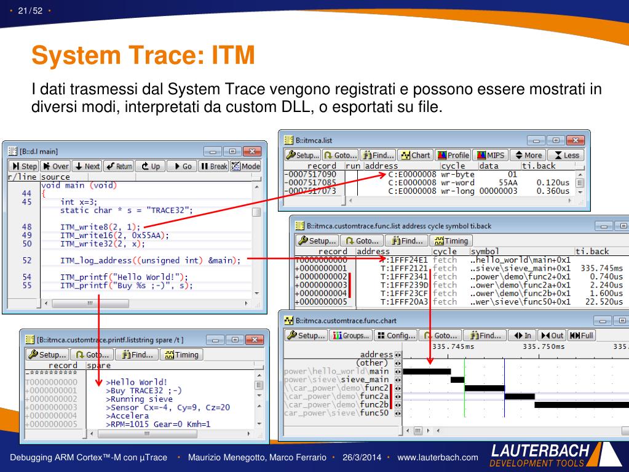This screenshot has height=472, width=629.
Task: Toggle sort arrows on chart 'main' row
Action: click(398, 371)
